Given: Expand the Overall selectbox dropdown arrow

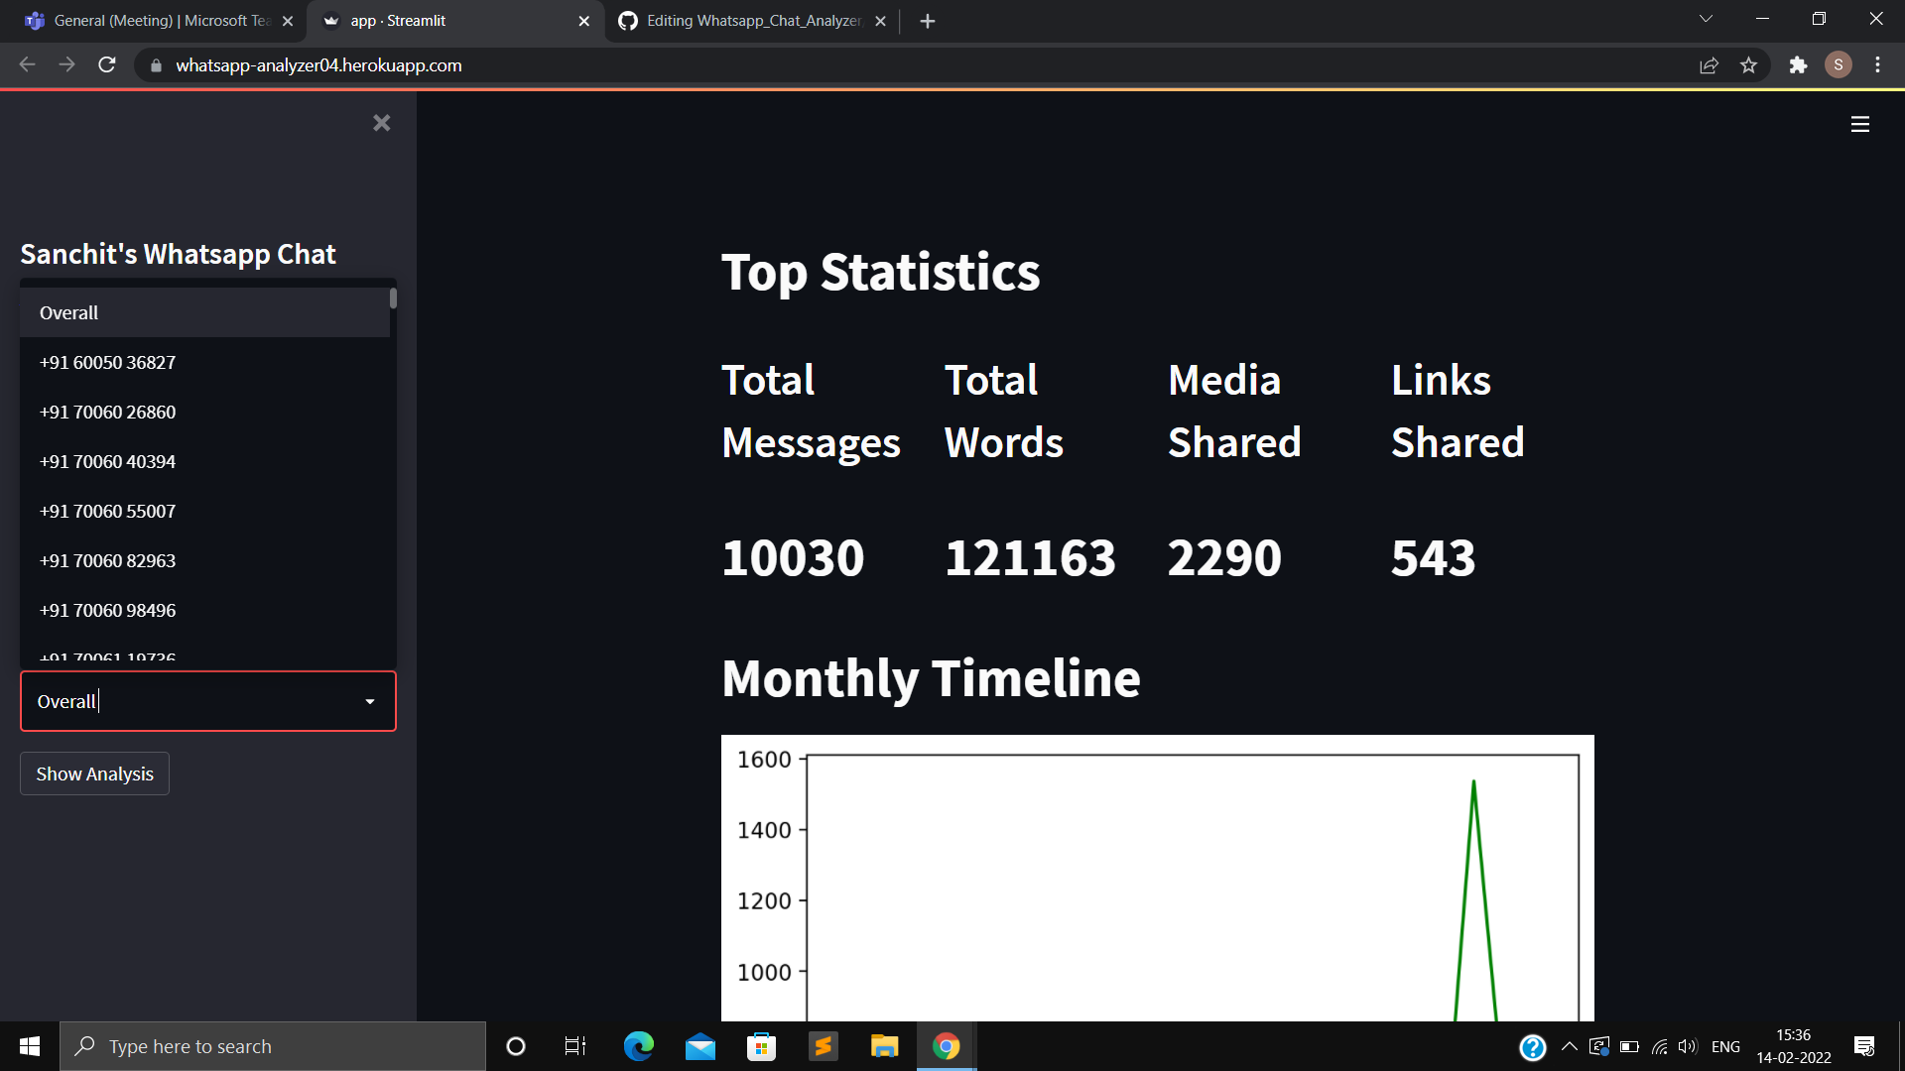Looking at the screenshot, I should (x=370, y=701).
